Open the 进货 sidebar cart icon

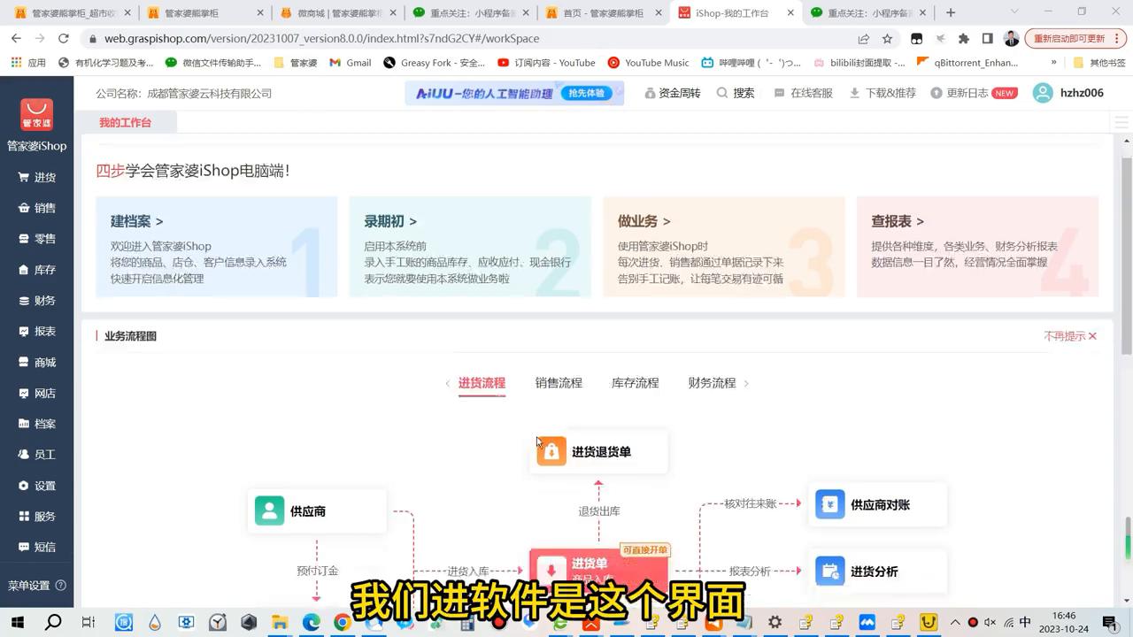click(24, 177)
